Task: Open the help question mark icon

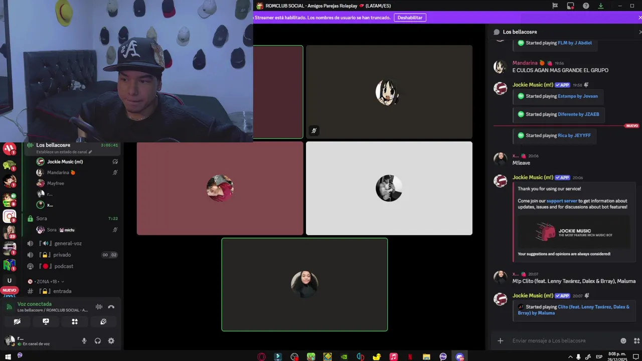Action: (x=586, y=6)
